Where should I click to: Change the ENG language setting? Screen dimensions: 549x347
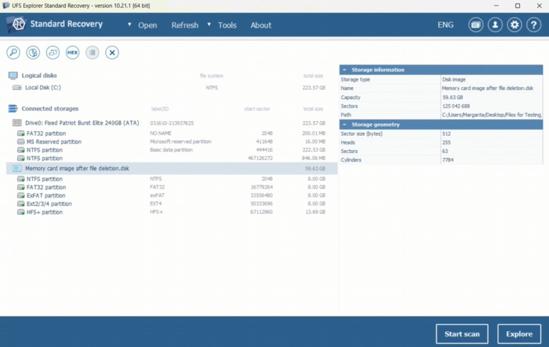pos(446,25)
